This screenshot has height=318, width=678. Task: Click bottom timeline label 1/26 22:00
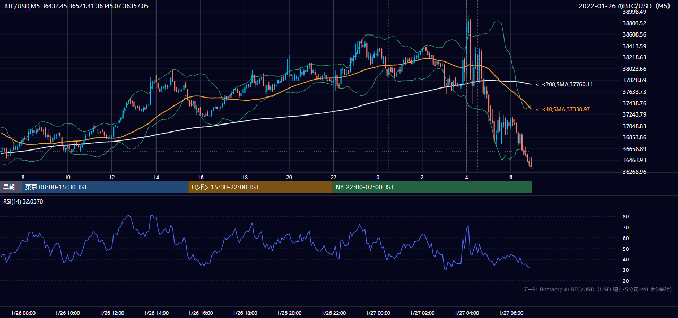[x=333, y=313]
